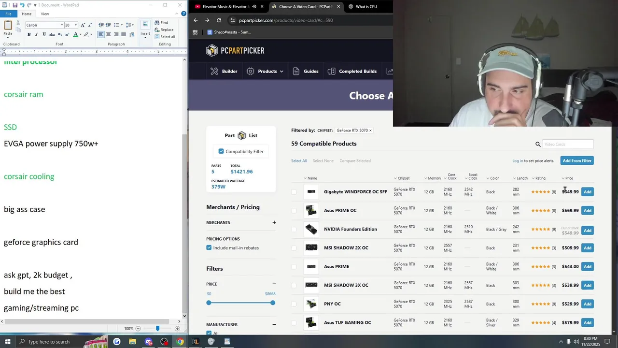This screenshot has width=618, height=348.
Task: Reload the PCPartPicker page
Action: [x=219, y=20]
